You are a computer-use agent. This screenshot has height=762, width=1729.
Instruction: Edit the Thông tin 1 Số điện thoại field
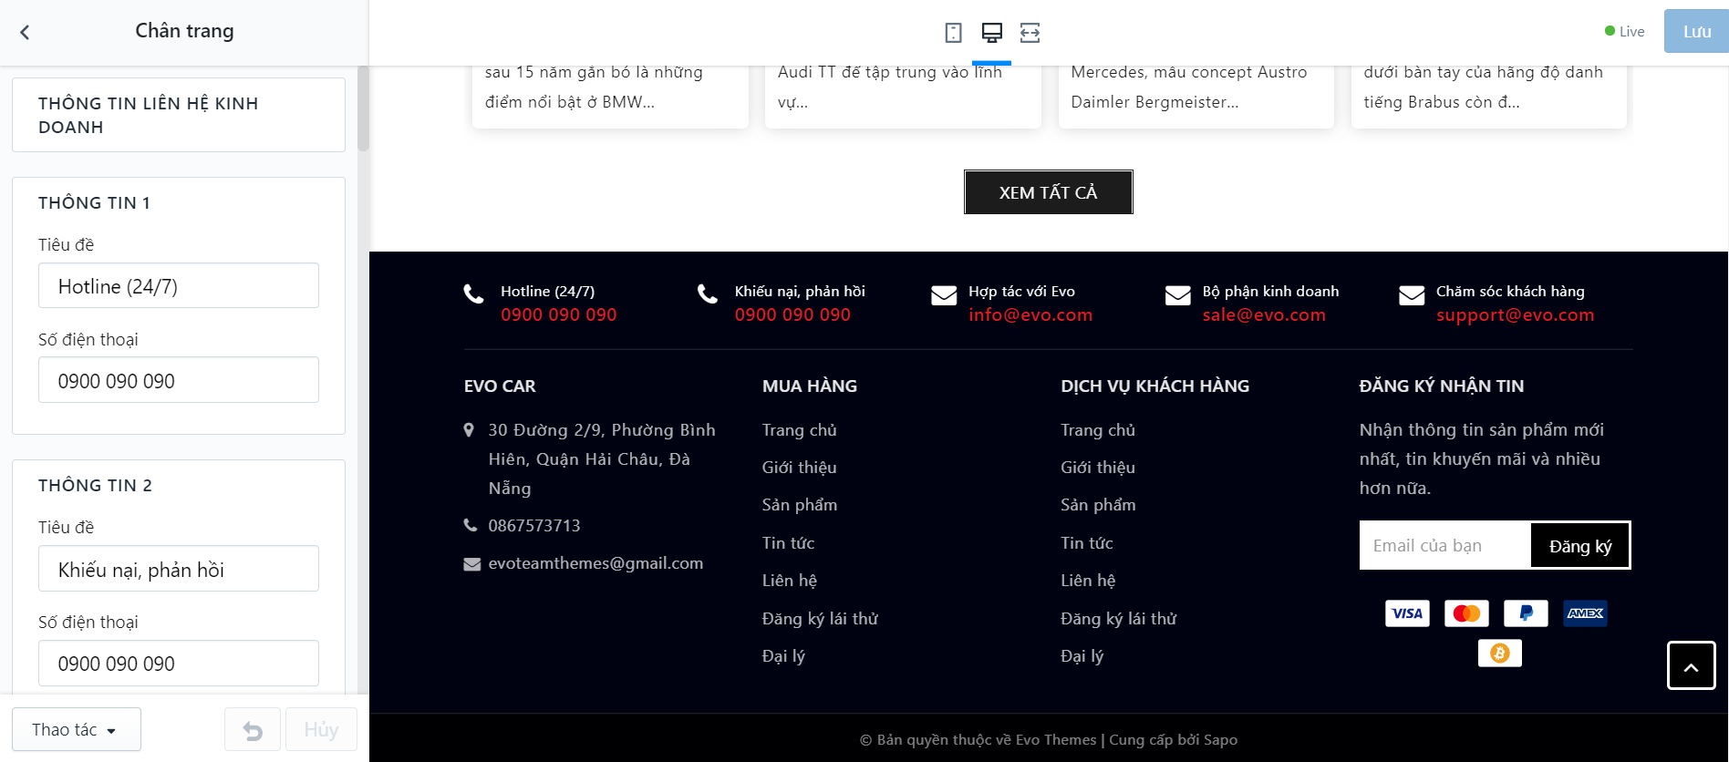(179, 380)
